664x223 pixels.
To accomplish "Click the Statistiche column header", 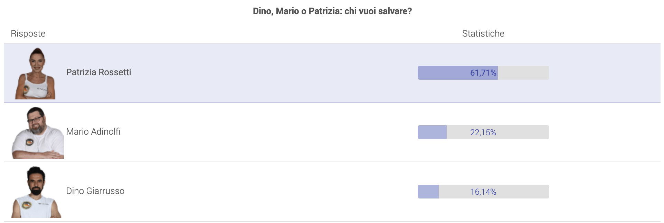I will (483, 33).
